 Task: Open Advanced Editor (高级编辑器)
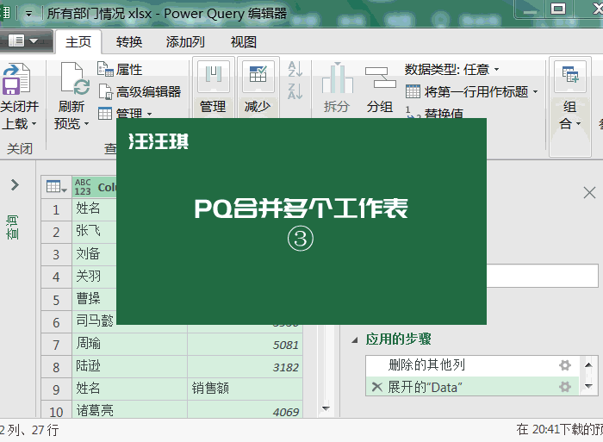pos(140,92)
